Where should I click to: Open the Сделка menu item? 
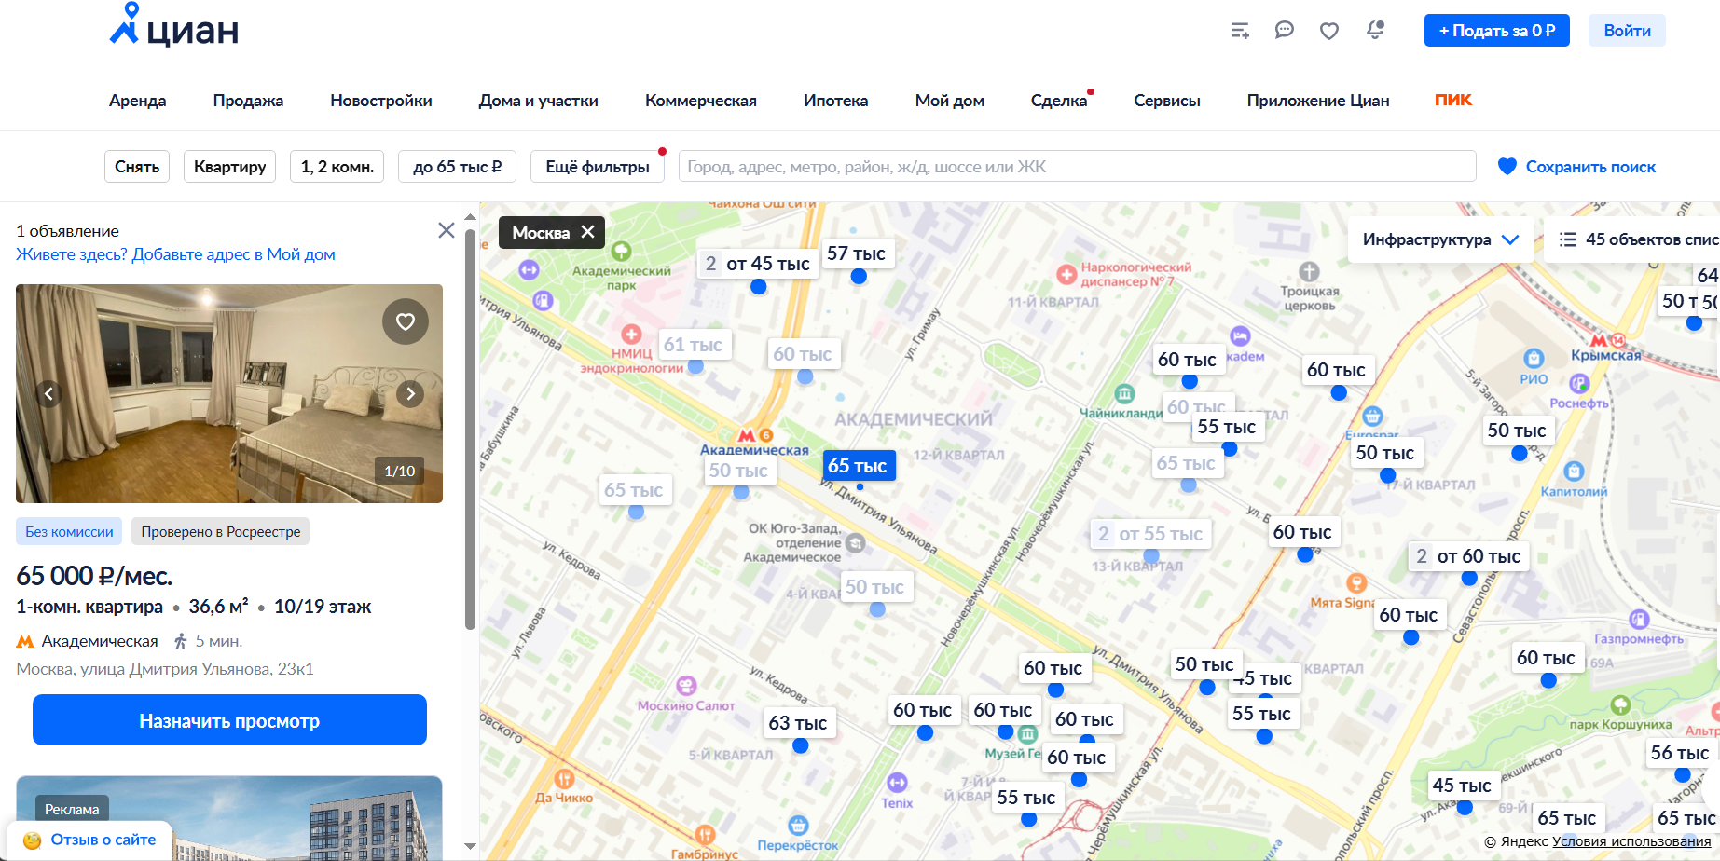(1059, 101)
